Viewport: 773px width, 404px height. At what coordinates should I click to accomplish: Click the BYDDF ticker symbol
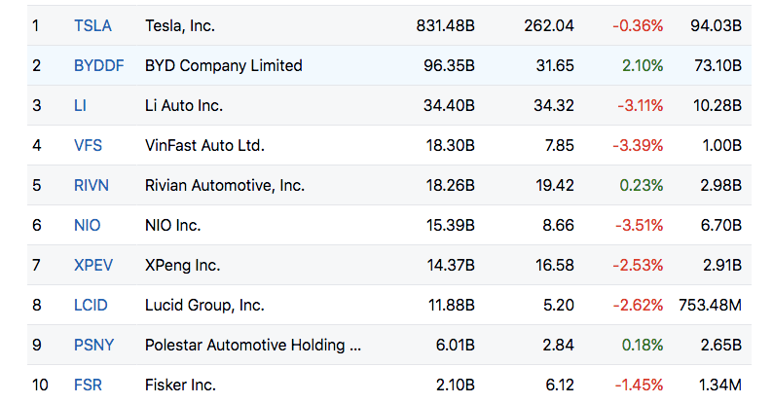tap(97, 65)
